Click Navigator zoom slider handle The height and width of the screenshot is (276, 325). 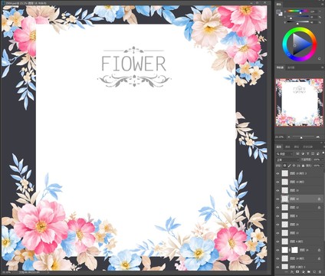[x=301, y=137]
